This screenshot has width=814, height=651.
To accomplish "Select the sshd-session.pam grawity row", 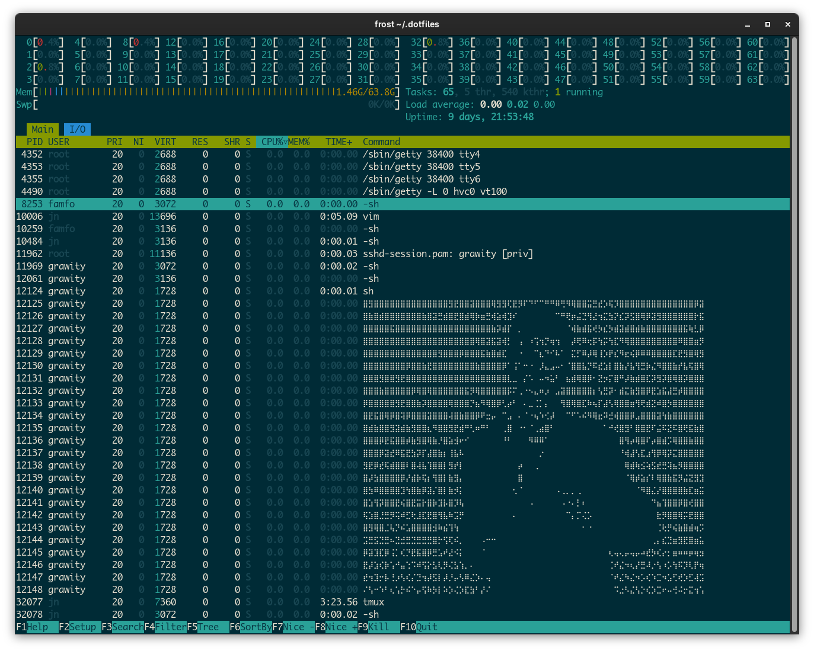I will click(403, 254).
